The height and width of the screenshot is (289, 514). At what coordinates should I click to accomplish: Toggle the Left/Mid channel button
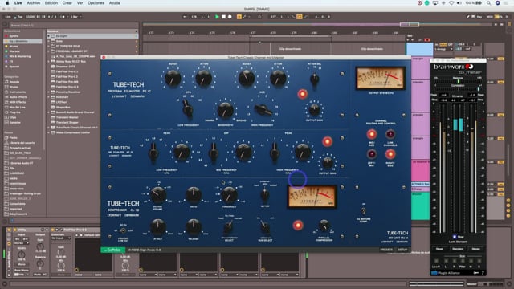[371, 154]
